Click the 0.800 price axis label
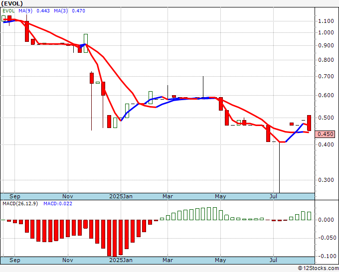 326,60
